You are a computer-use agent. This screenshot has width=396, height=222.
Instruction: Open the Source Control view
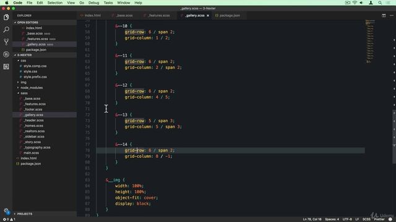point(6,42)
